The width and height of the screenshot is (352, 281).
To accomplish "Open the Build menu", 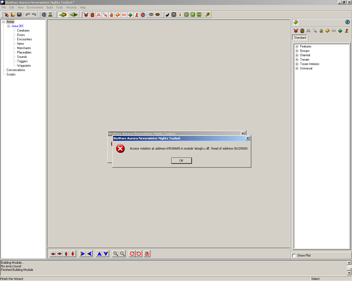I will tap(50, 7).
